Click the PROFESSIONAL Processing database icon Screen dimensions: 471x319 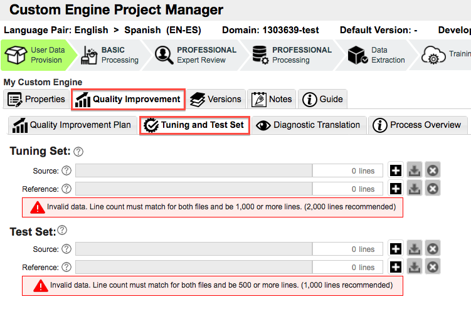pos(260,55)
